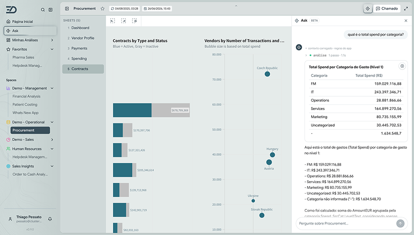The width and height of the screenshot is (414, 235).
Task: Select the Procurement app in sidebar
Action: (x=30, y=130)
